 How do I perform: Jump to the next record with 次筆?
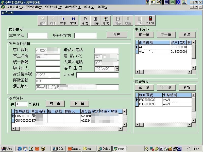(x=63, y=21)
